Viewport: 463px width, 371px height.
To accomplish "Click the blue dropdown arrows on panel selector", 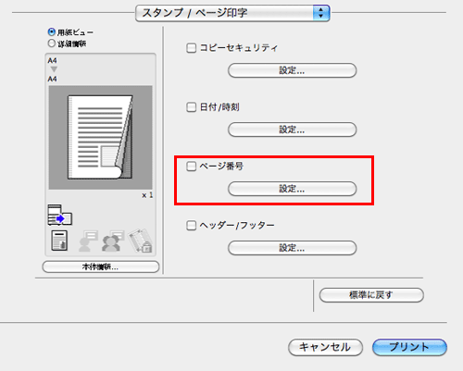I will point(321,13).
